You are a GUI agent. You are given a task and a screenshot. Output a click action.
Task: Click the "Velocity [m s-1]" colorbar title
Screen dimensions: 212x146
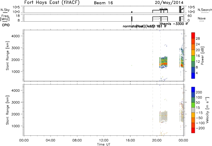pos(207,110)
